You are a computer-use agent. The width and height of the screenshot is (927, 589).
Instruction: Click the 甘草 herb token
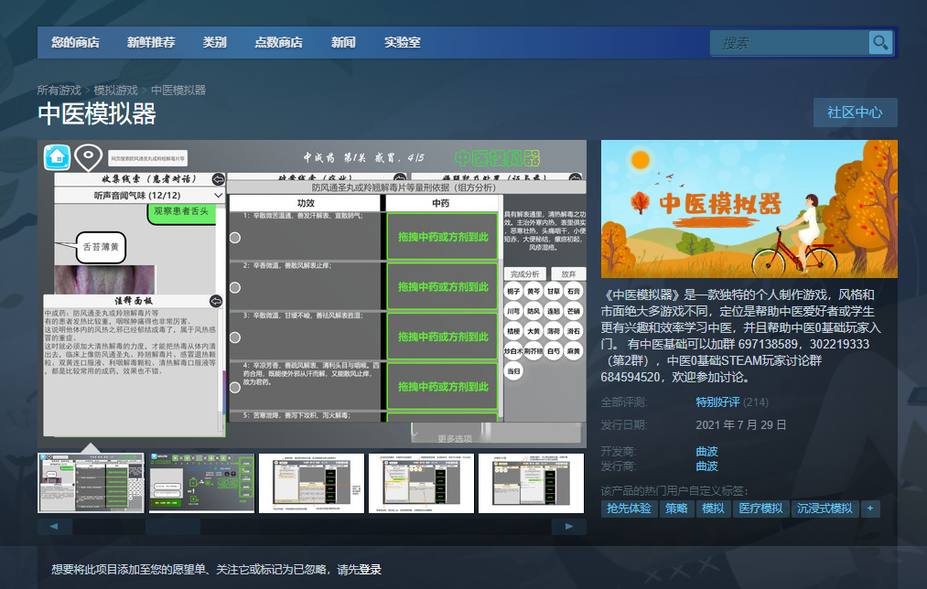[554, 291]
